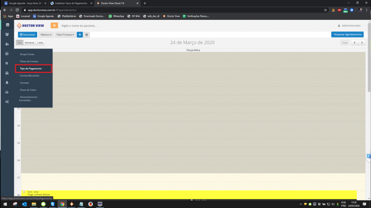The height and width of the screenshot is (208, 371).
Task: Click the blue plus button in toolbar
Action: pos(80,34)
